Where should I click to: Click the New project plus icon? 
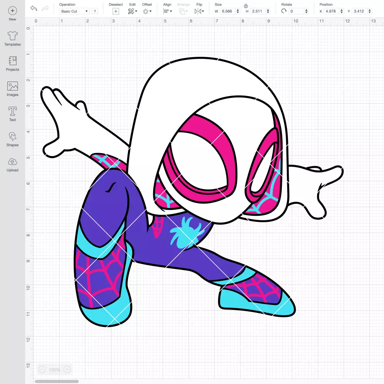tap(13, 11)
